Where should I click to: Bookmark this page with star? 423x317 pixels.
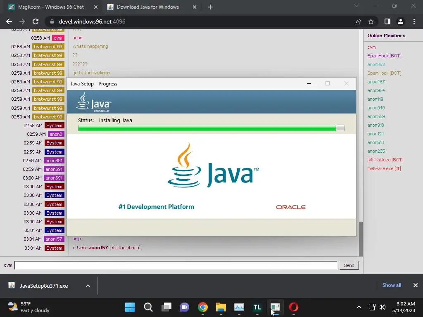371,21
